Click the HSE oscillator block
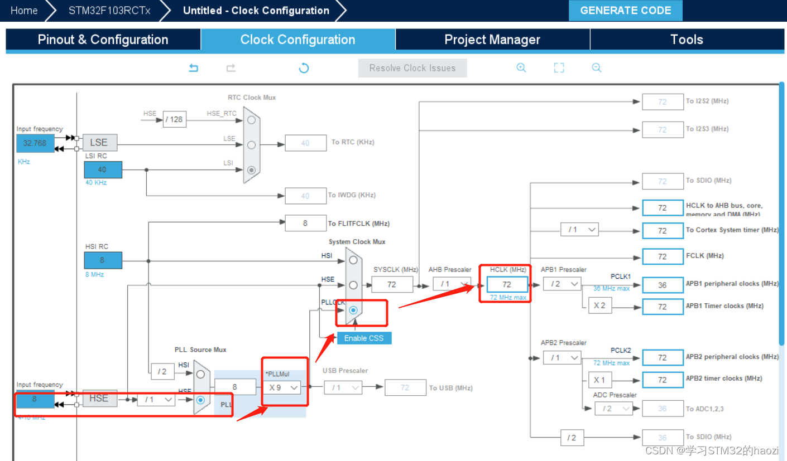Screen dimensions: 787x461 coord(99,398)
